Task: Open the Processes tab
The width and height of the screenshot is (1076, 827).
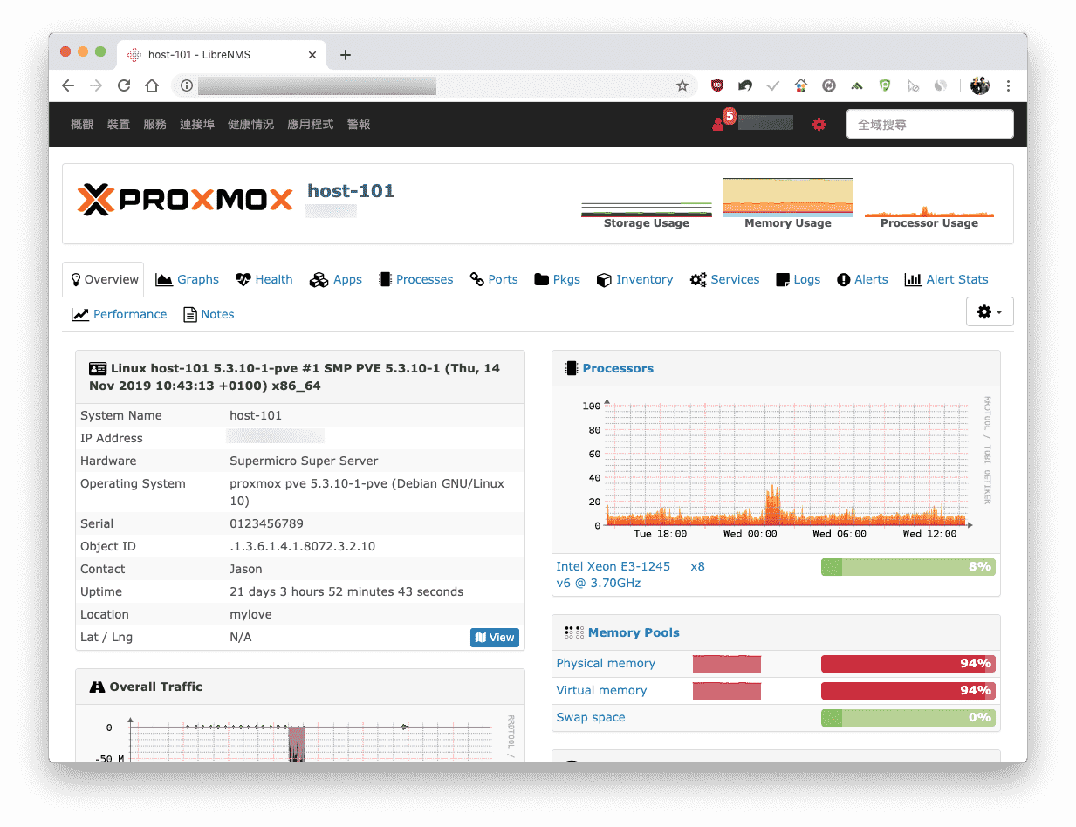Action: coord(416,279)
